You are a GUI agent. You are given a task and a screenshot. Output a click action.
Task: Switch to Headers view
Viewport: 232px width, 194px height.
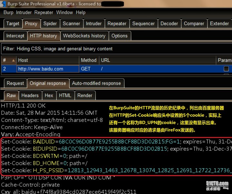click(30, 95)
